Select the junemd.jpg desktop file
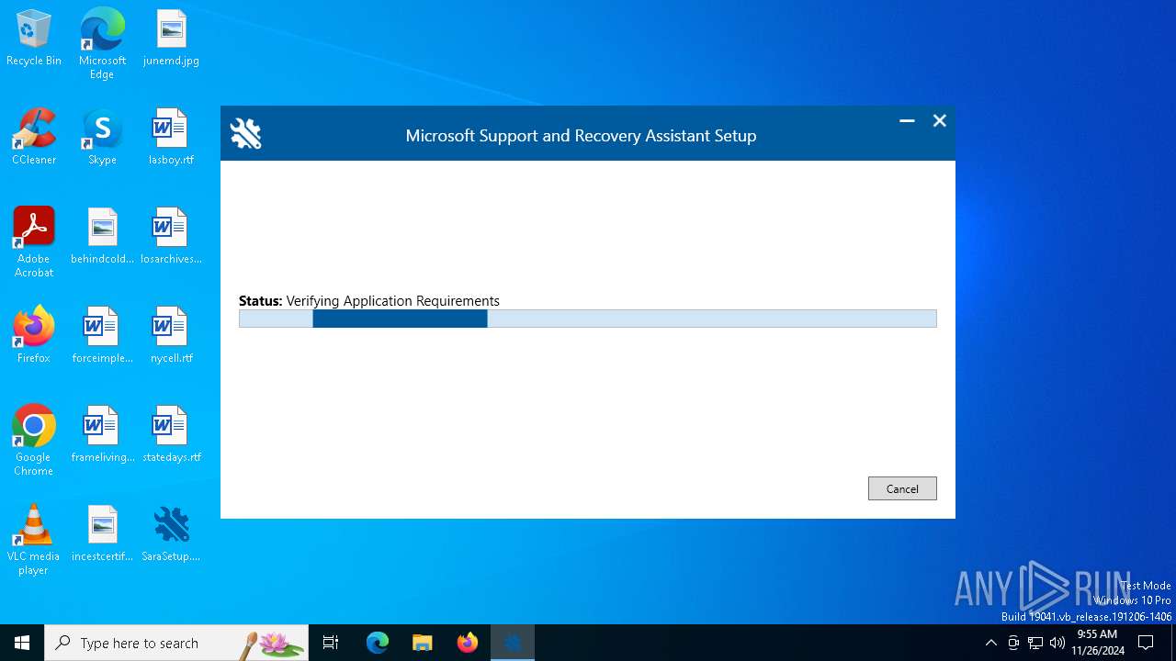This screenshot has height=661, width=1176. (x=171, y=38)
